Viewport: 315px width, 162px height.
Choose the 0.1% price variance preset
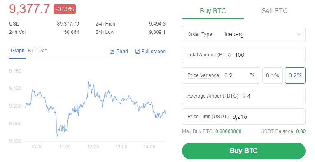pyautogui.click(x=273, y=75)
